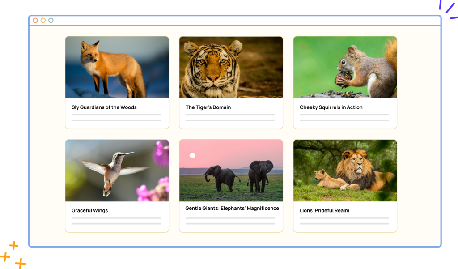Image resolution: width=458 pixels, height=269 pixels.
Task: Select the squirrel eating photo
Action: tap(345, 67)
